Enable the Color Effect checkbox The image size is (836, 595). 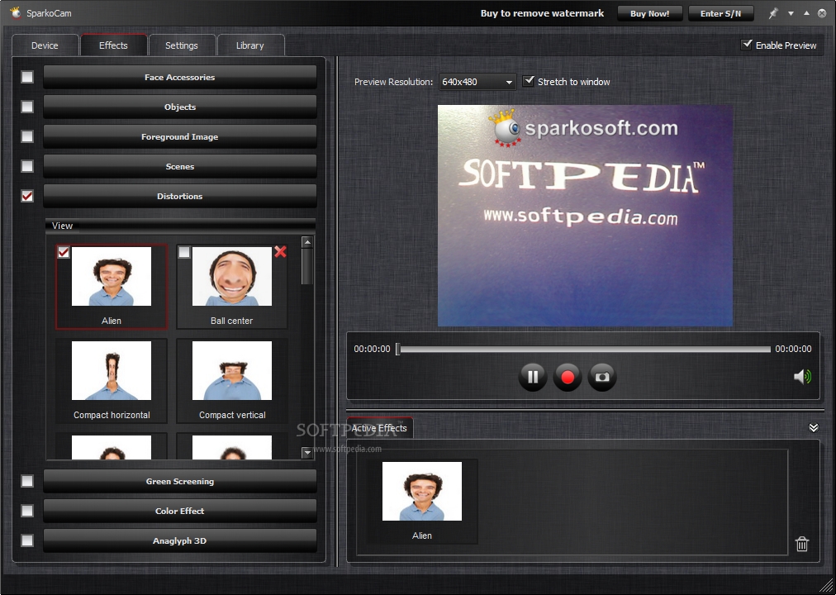coord(27,511)
